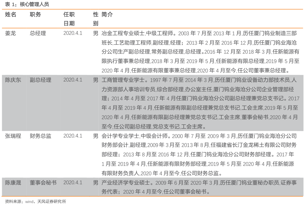Select the 简介 column header
This screenshot has width=305, height=205.
click(107, 15)
